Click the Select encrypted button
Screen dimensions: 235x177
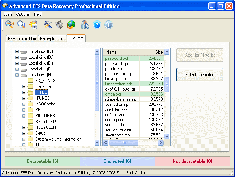coord(199,75)
